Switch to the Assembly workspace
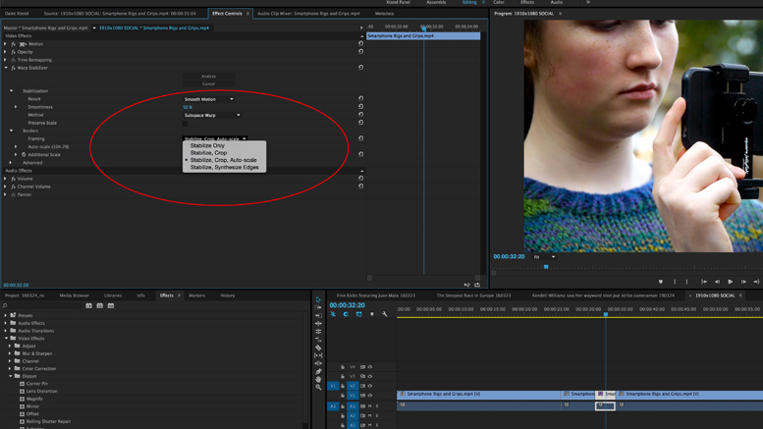This screenshot has width=763, height=429. [436, 2]
